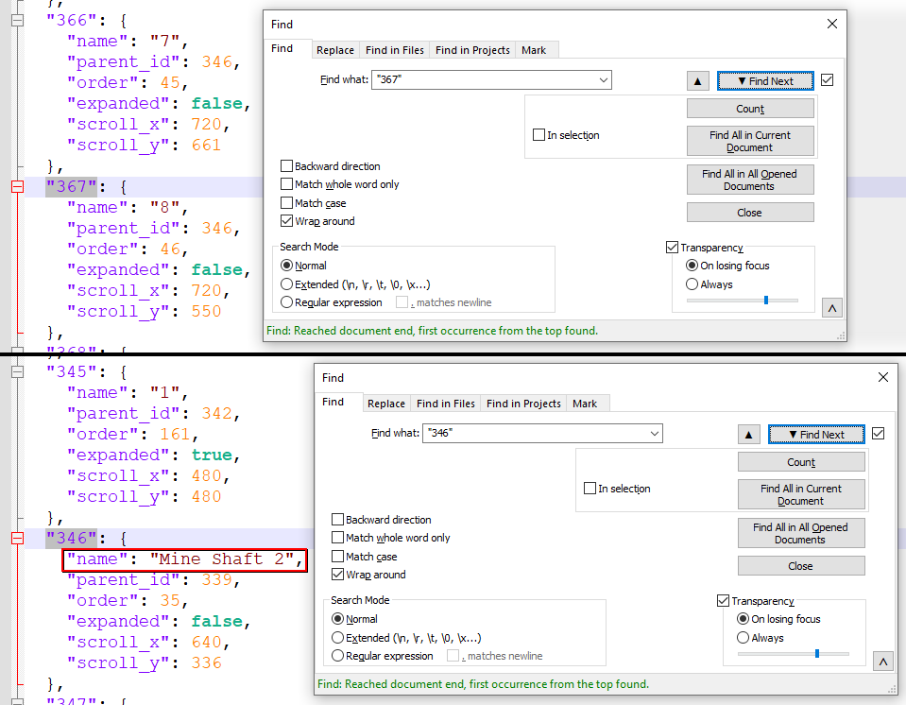Click Find All in Current Document in "346" dialog
Image resolution: width=906 pixels, height=705 pixels.
[800, 494]
